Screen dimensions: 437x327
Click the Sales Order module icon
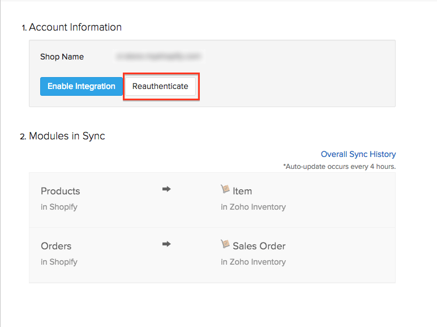(225, 244)
